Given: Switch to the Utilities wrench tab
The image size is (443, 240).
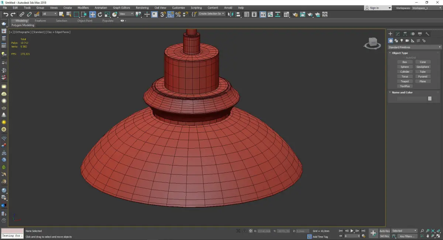Looking at the screenshot, I should coord(427,34).
